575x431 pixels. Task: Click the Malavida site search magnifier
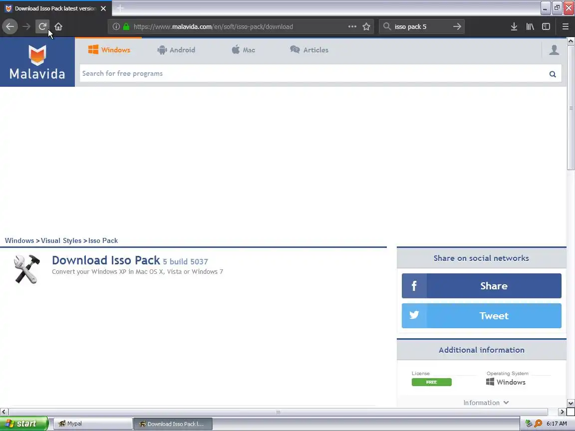coord(553,74)
